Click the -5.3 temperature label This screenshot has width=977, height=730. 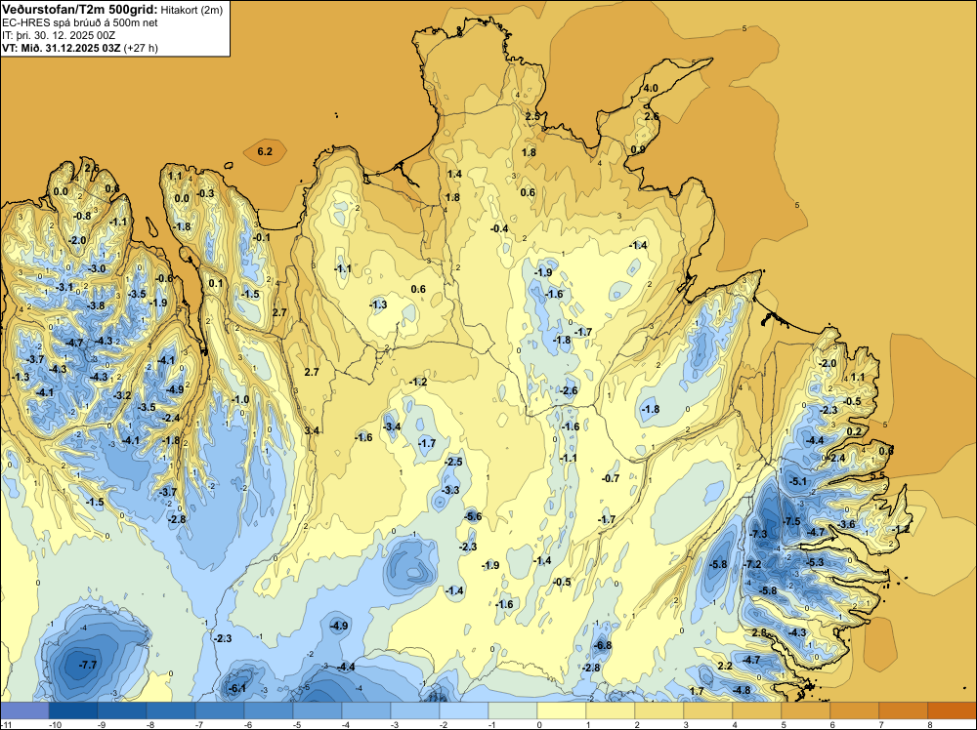click(x=815, y=562)
